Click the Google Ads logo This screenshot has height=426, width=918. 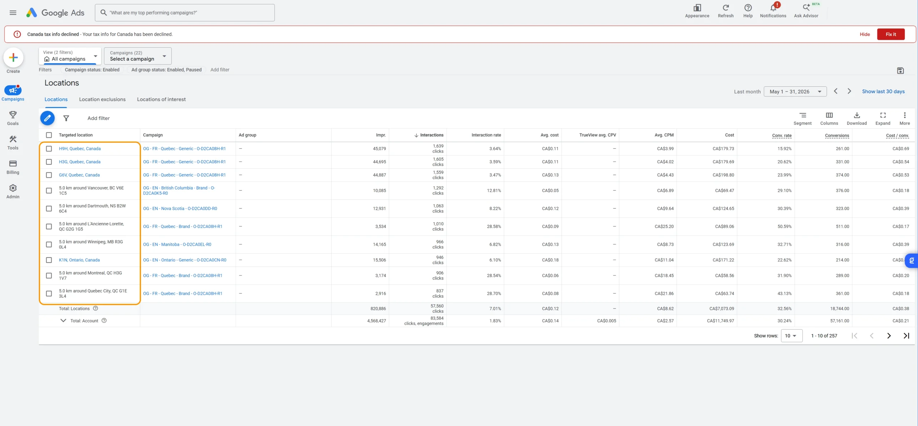55,13
